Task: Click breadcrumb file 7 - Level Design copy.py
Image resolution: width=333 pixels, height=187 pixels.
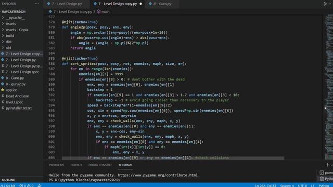Action: pyautogui.click(x=73, y=11)
